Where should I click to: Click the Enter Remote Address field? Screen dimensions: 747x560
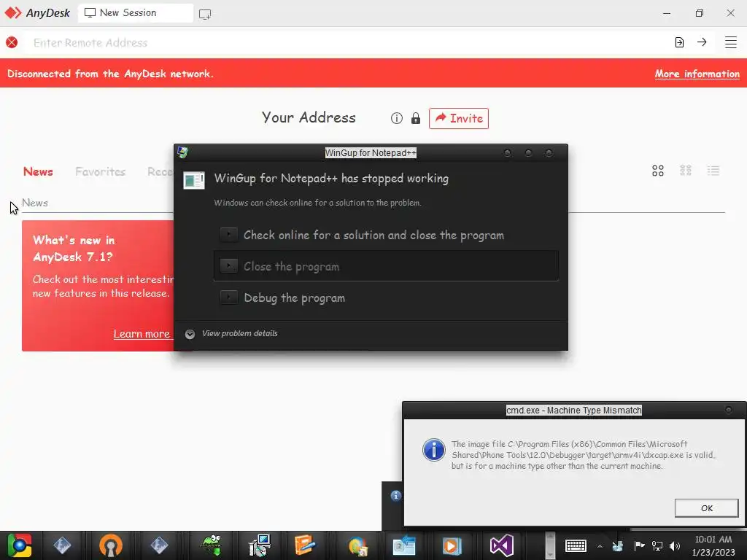pyautogui.click(x=348, y=42)
